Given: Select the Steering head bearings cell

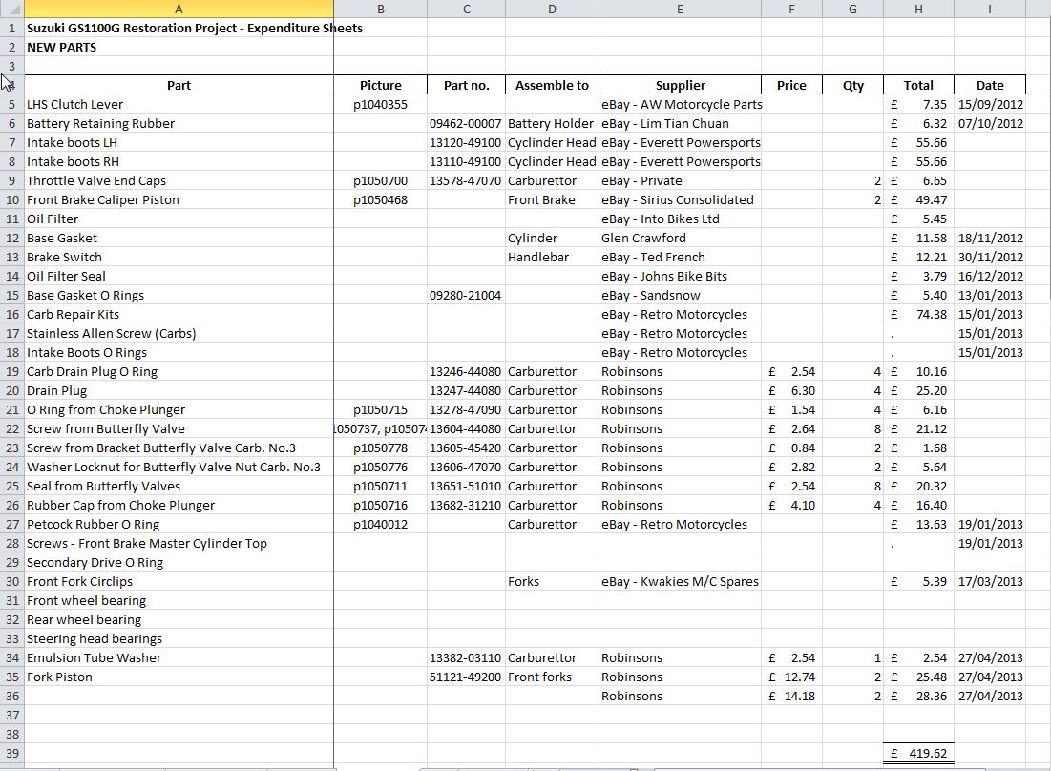Looking at the screenshot, I should (x=179, y=639).
